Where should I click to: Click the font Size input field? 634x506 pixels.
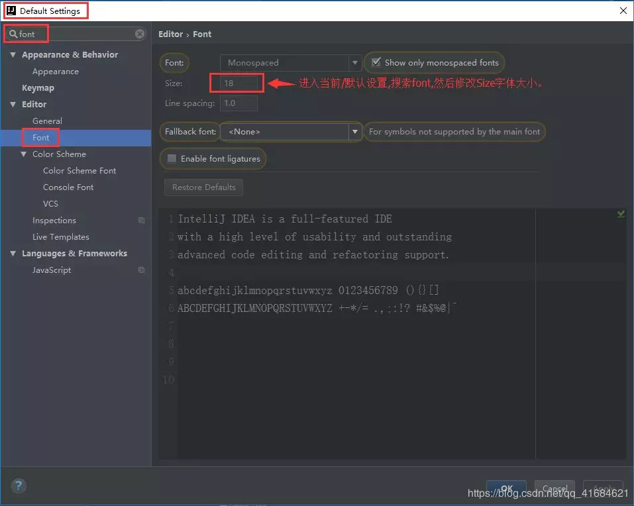[238, 83]
